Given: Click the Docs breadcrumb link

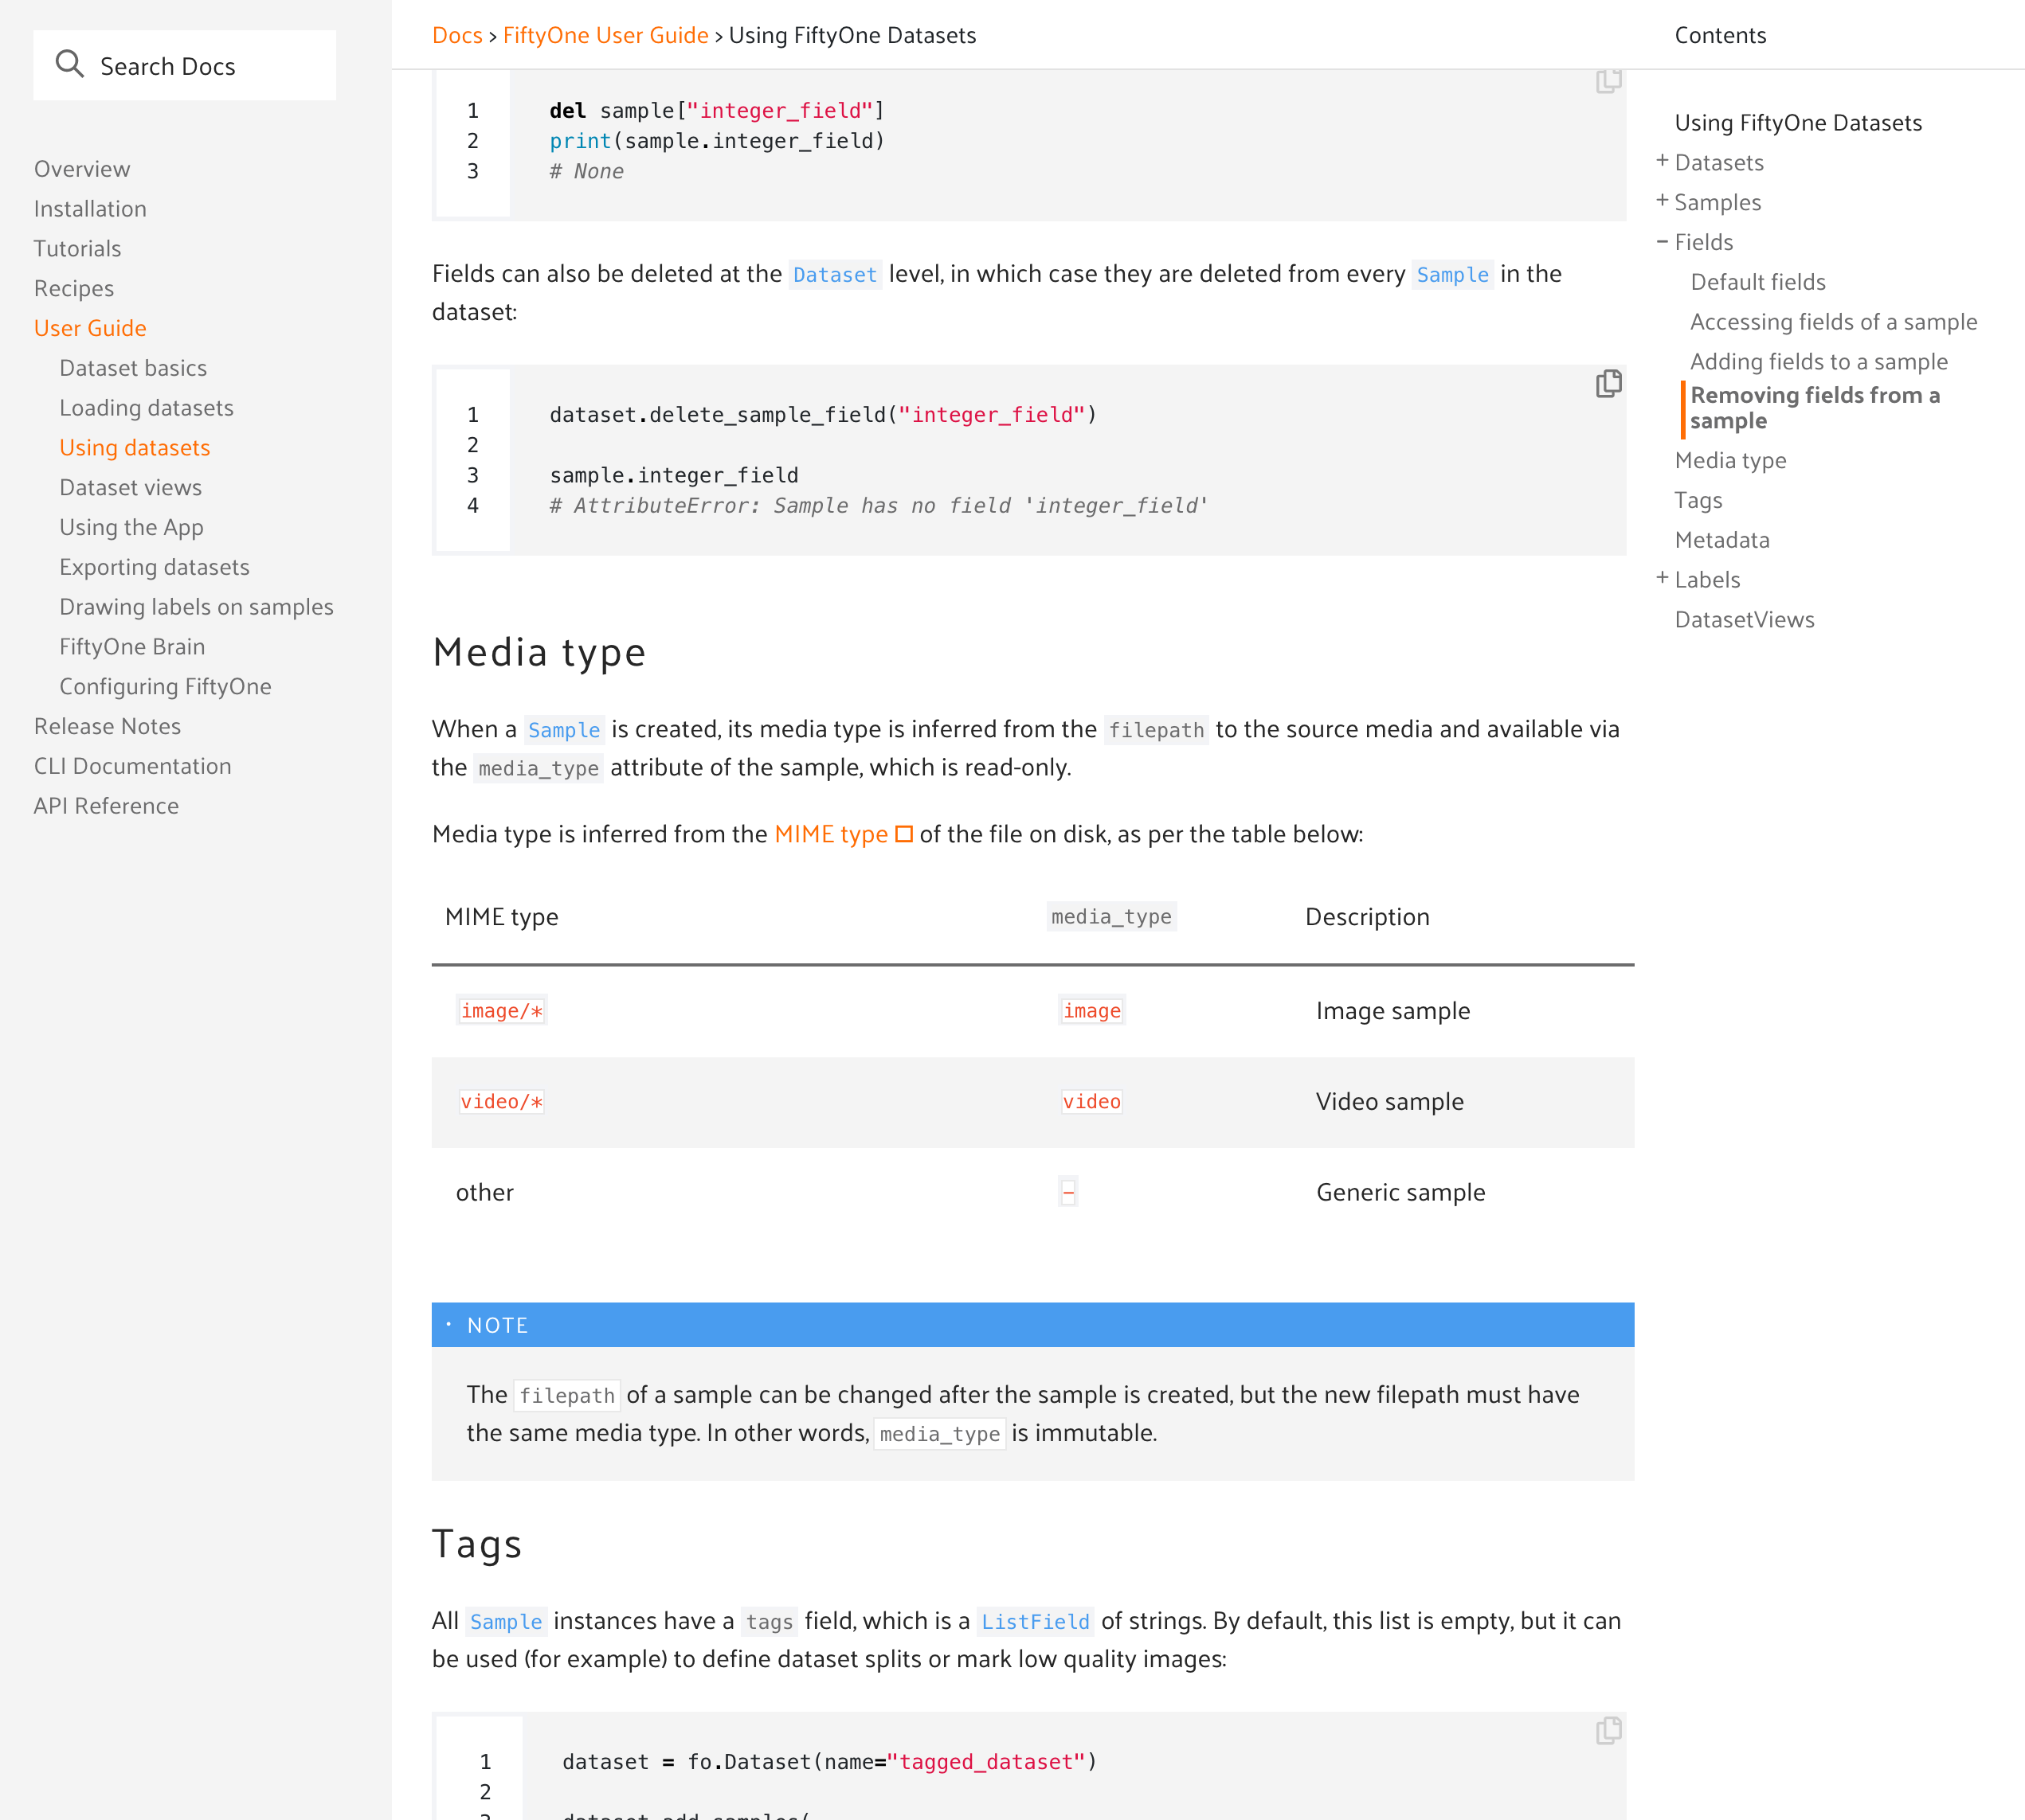Looking at the screenshot, I should tap(458, 35).
